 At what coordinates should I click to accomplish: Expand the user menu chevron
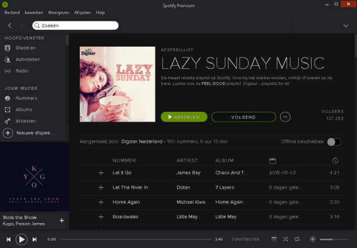pyautogui.click(x=346, y=26)
